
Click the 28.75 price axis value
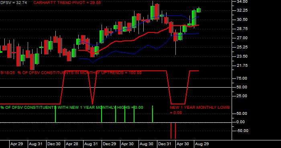[x=242, y=29]
